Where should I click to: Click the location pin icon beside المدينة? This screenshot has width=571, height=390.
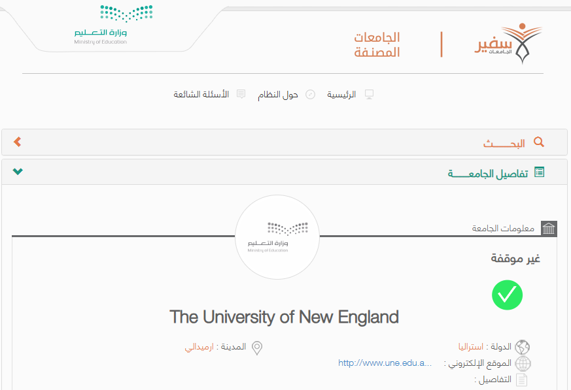257,348
